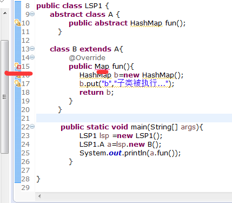232x203 pixels.
Task: Click 'new HashMap();' on line 16
Action: coord(153,75)
